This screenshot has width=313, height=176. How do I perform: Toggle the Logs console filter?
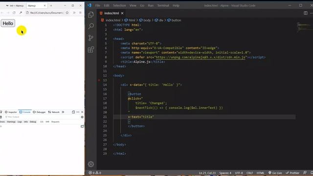(20, 122)
